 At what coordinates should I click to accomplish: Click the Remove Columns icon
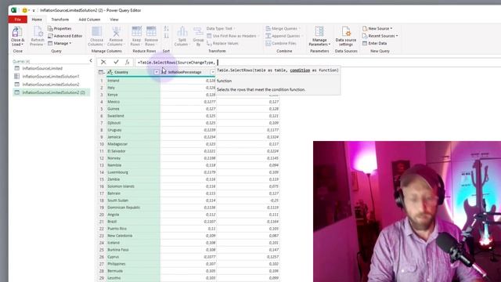coord(116,32)
